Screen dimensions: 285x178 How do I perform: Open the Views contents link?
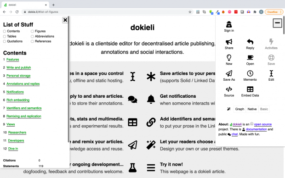(11, 124)
